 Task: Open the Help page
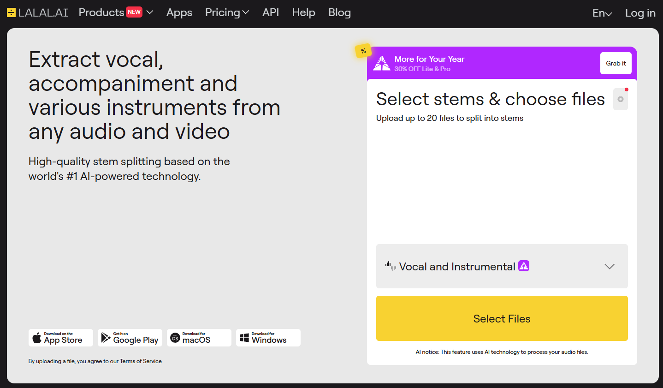pyautogui.click(x=303, y=12)
